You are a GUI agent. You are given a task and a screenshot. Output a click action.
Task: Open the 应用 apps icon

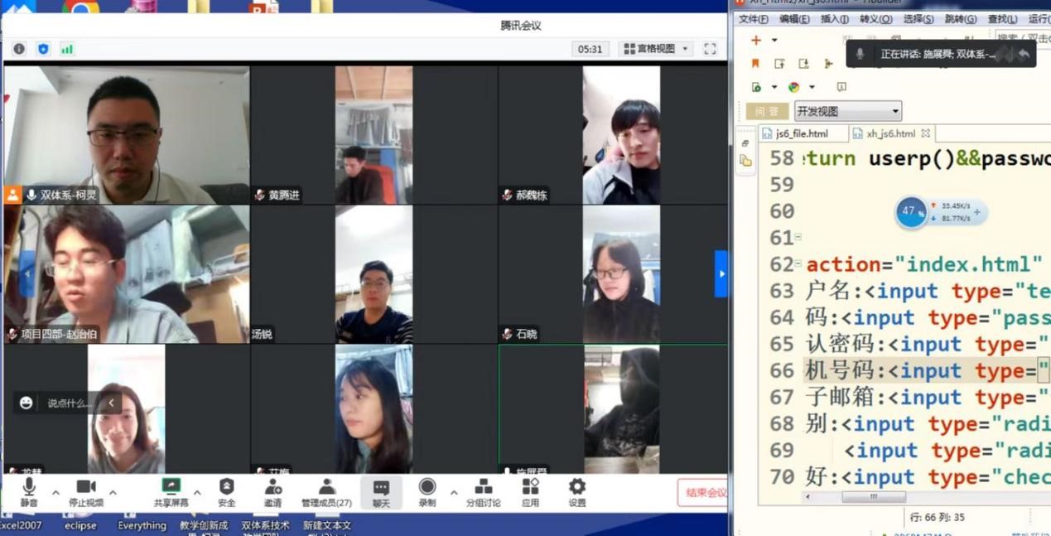[530, 488]
